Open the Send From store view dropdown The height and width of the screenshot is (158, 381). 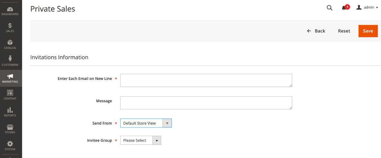point(146,123)
